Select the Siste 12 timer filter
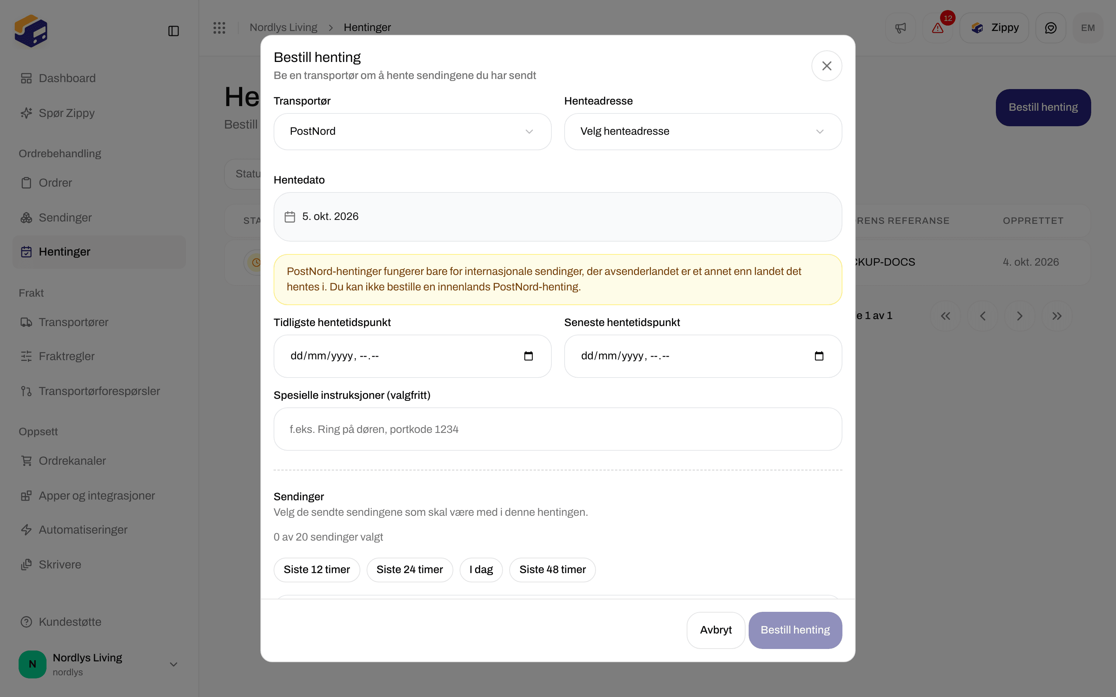Image resolution: width=1116 pixels, height=697 pixels. (317, 570)
